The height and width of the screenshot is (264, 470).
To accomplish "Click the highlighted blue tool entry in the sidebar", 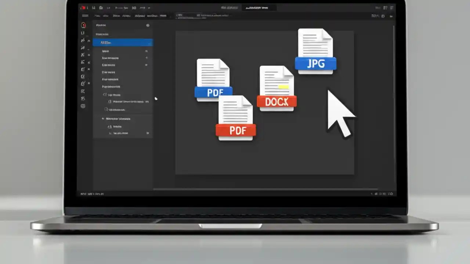I will tap(123, 42).
